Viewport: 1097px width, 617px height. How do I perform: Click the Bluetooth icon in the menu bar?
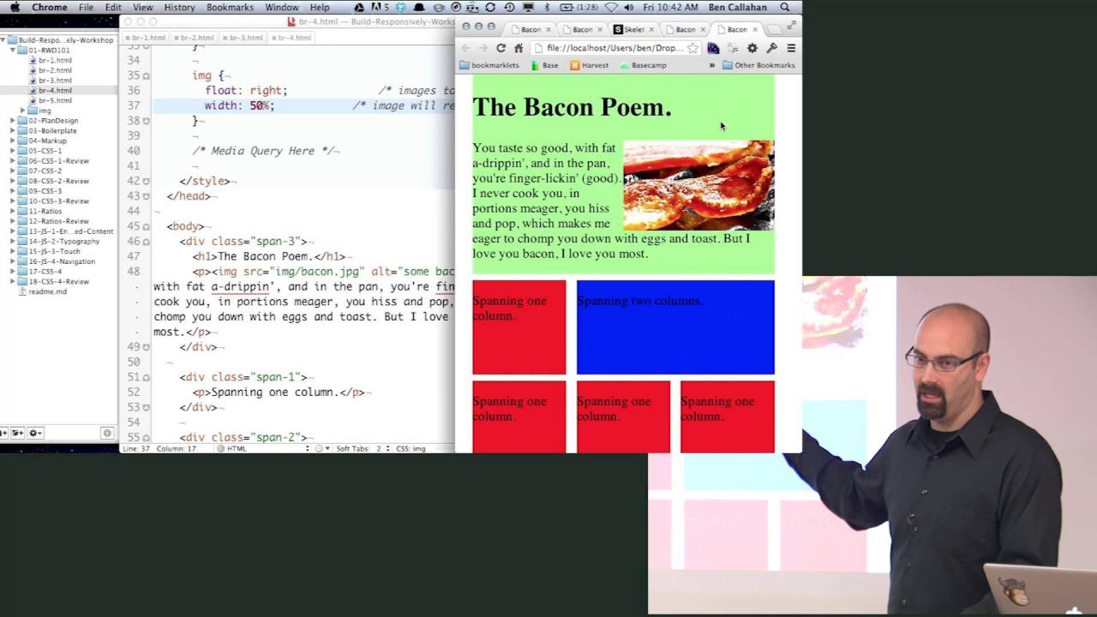[x=546, y=7]
